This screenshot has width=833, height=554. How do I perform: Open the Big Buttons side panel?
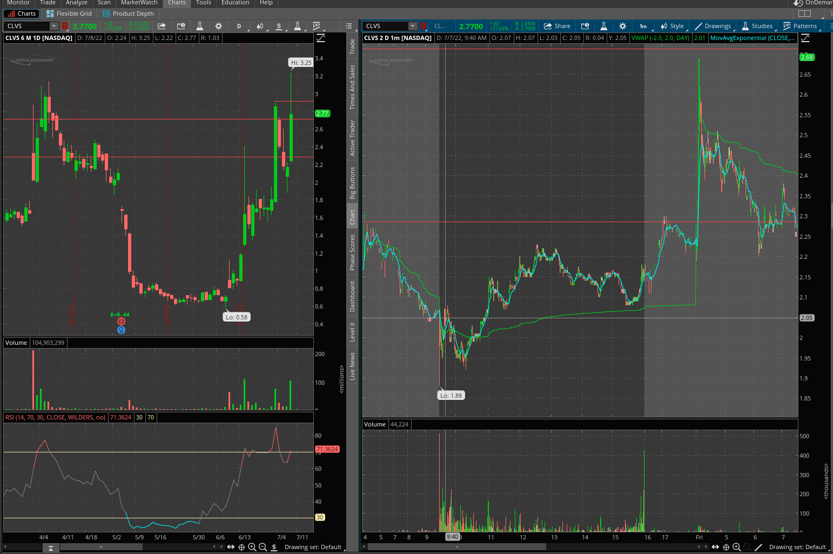[352, 183]
